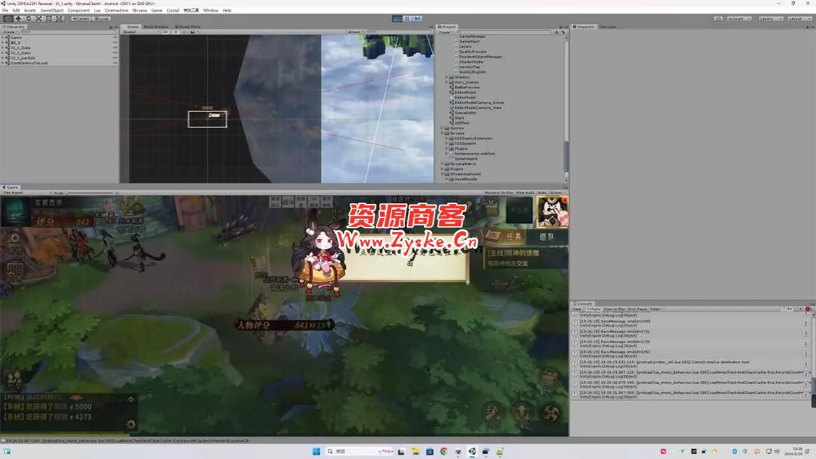Select the Rotate tool
The height and width of the screenshot is (459, 816).
29,18
